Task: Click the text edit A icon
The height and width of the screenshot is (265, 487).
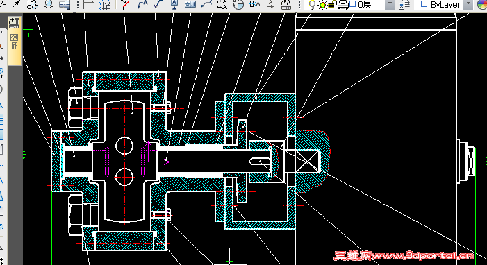Action: (254, 4)
